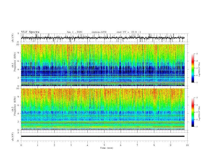This screenshot has width=211, height=163.
Task: Click the "start UT = 22:0 :1" header
Action: point(129,32)
